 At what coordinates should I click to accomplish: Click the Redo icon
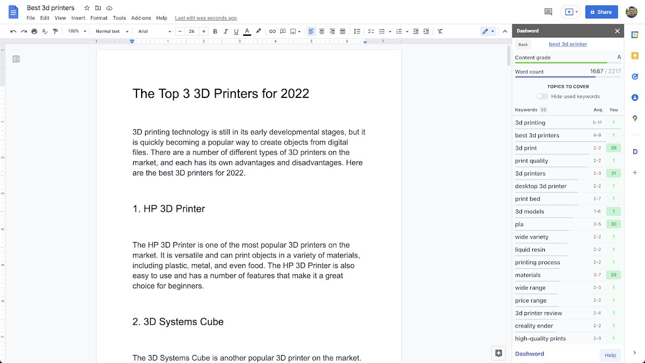[x=24, y=31]
